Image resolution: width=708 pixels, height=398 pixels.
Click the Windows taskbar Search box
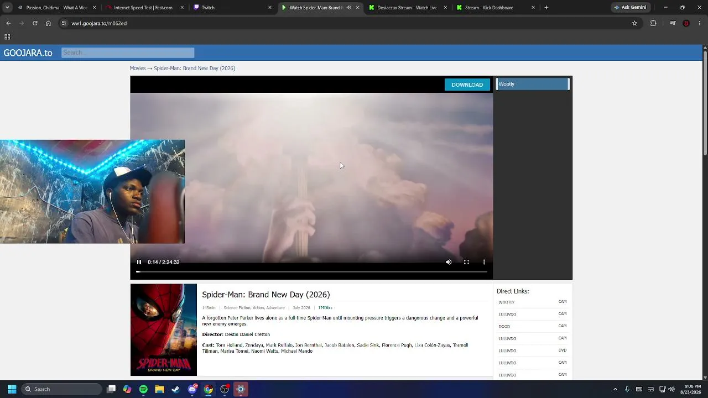click(x=61, y=389)
